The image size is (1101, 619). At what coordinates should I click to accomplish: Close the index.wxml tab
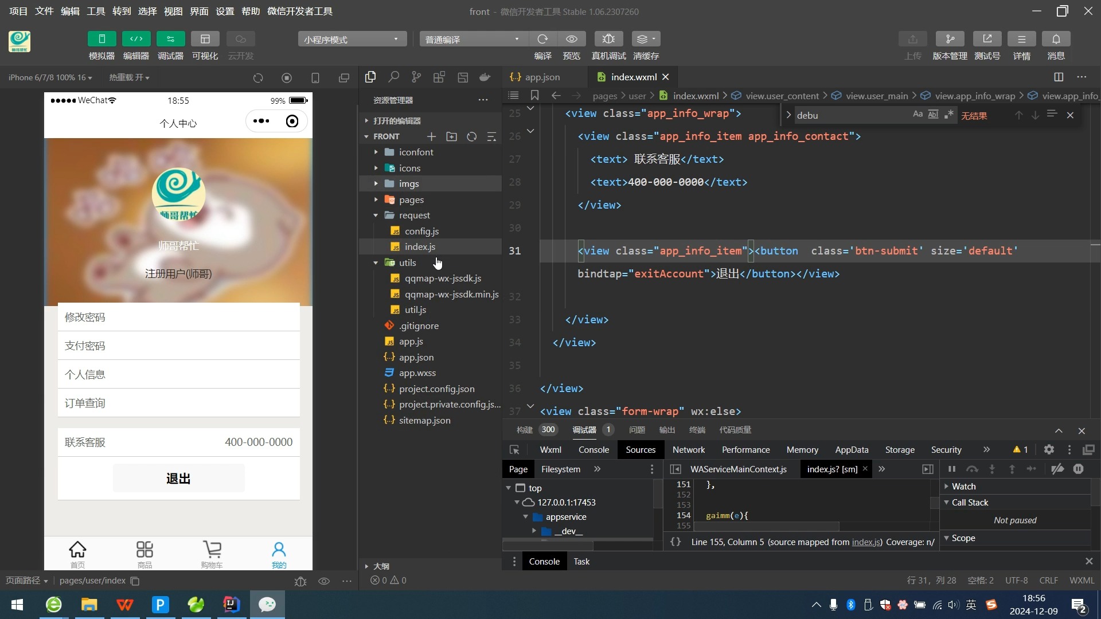point(666,77)
